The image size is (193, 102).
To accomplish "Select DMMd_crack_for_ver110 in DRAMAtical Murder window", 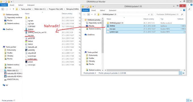I will click(37, 32).
